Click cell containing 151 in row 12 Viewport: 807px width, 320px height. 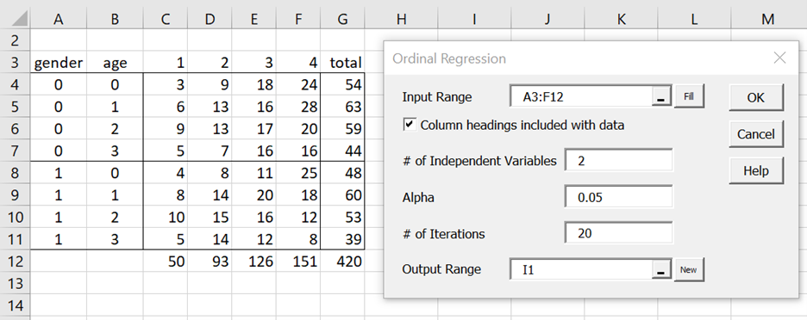coord(298,261)
